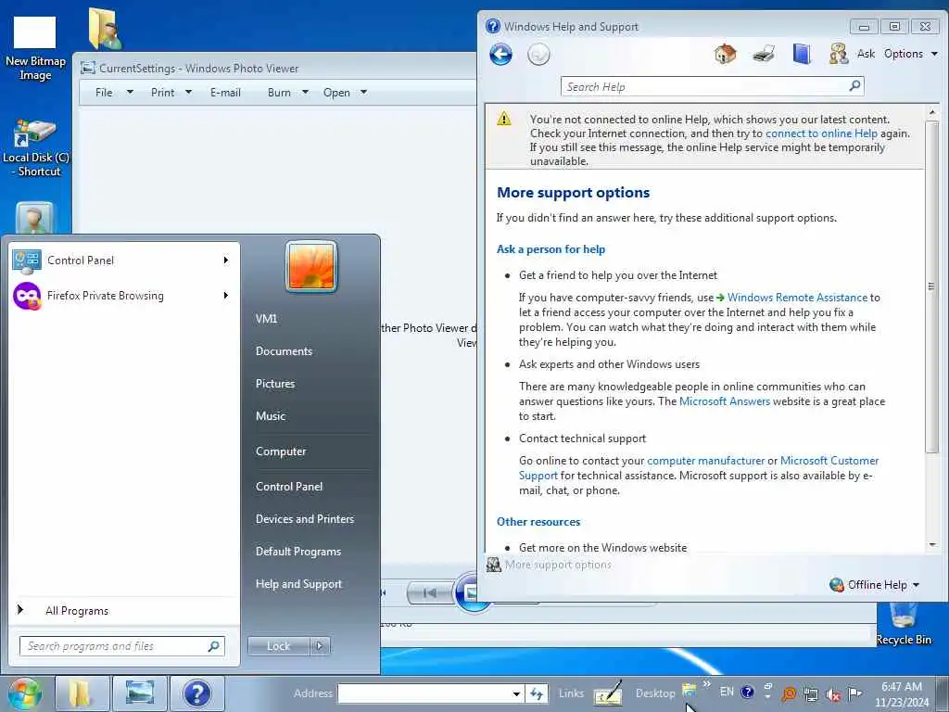949x712 pixels.
Task: Open Pictures from Start menu
Action: [275, 384]
